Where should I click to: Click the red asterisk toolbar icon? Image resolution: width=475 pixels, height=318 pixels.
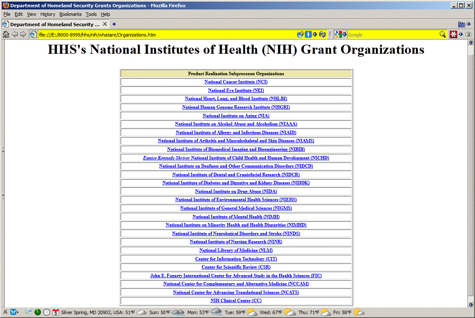453,34
